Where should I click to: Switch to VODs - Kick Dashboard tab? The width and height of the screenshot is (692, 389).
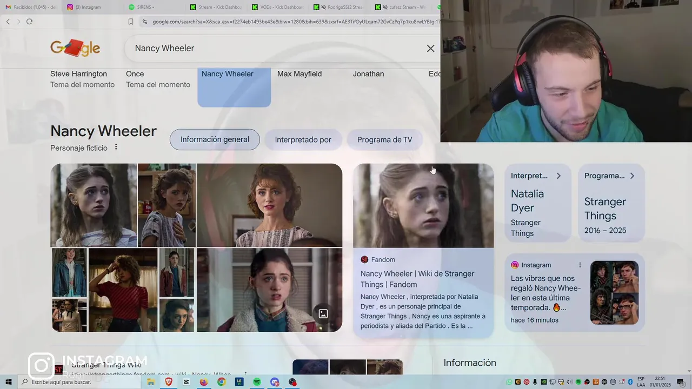[278, 7]
